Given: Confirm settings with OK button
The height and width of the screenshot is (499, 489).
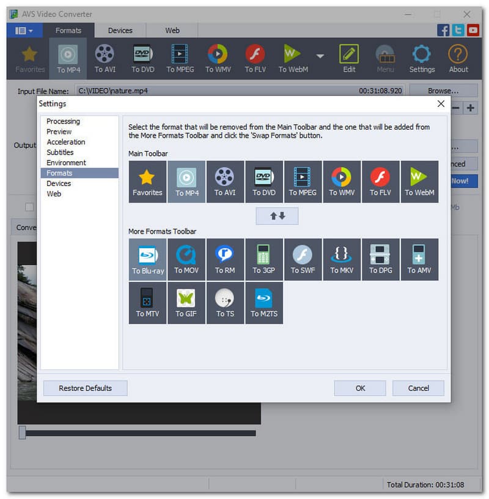Looking at the screenshot, I should pos(360,388).
